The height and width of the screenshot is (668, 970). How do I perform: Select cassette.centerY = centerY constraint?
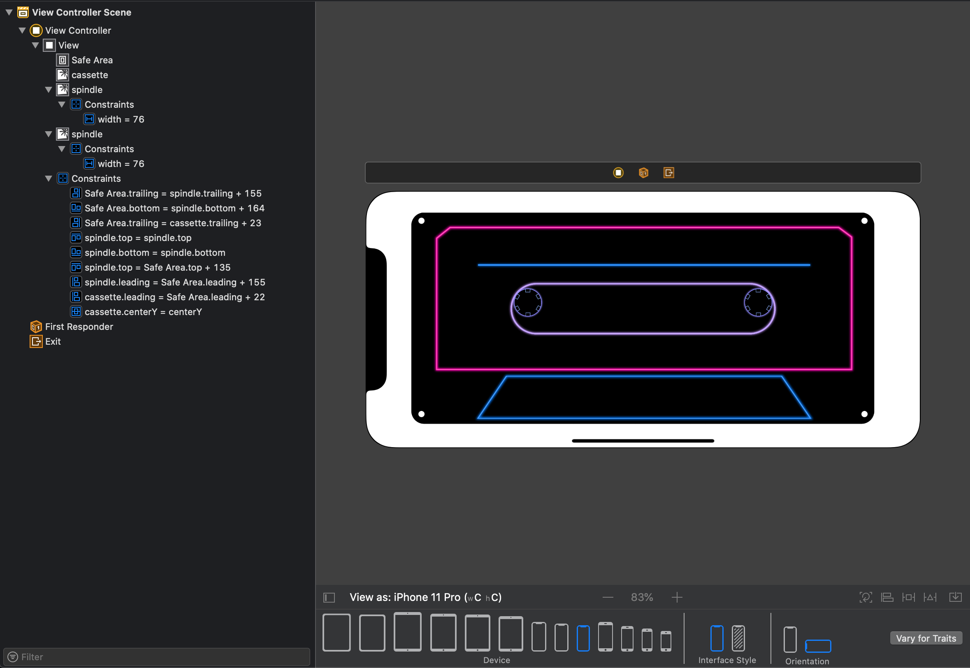(143, 312)
